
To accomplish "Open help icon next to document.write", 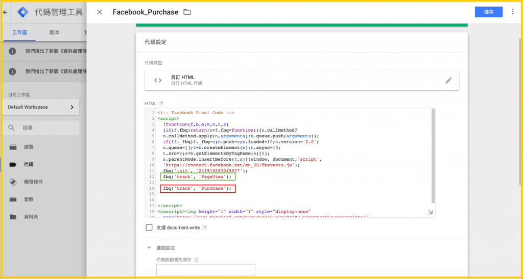I will 205,227.
